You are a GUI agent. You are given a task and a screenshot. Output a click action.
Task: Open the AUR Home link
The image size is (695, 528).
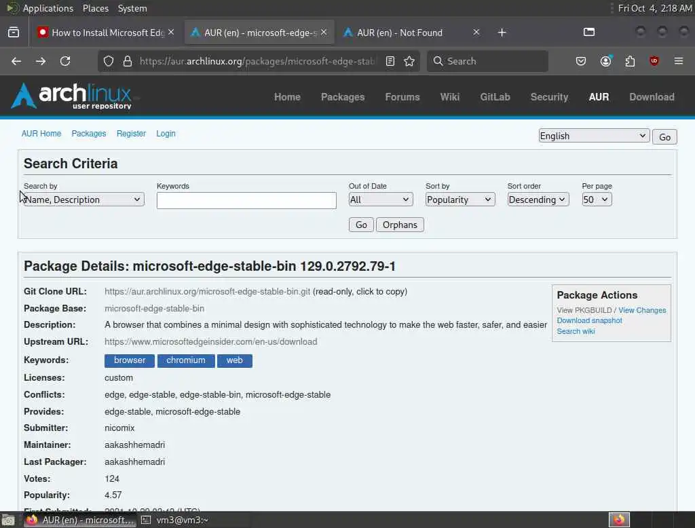point(41,134)
